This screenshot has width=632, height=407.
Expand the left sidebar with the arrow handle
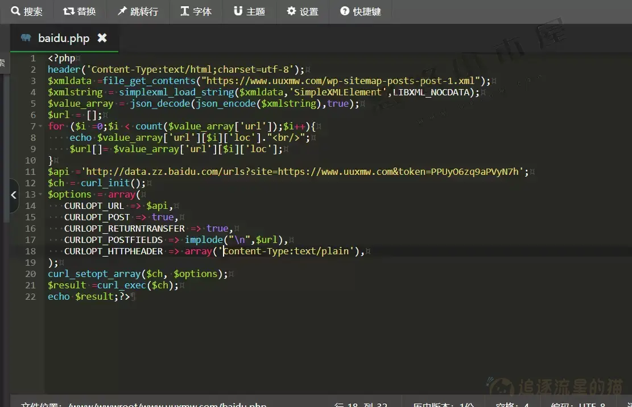14,195
